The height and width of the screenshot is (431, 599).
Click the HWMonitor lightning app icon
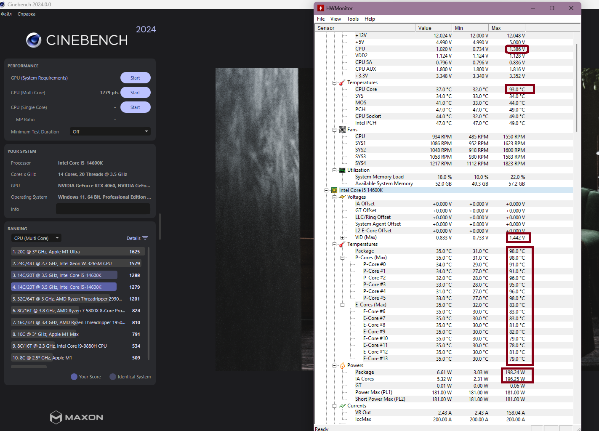tap(321, 8)
